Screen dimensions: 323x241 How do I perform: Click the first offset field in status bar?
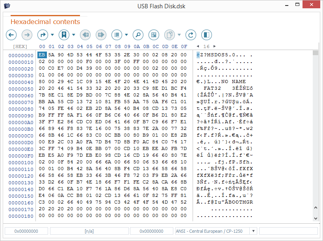coord(26,231)
